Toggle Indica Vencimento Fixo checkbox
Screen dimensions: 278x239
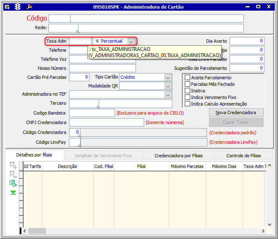click(187, 97)
